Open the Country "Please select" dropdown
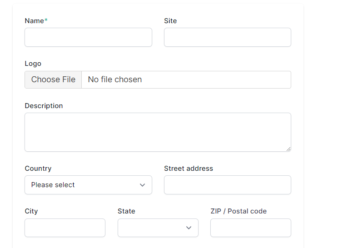Screen dimensions: 343x248 pyautogui.click(x=88, y=185)
